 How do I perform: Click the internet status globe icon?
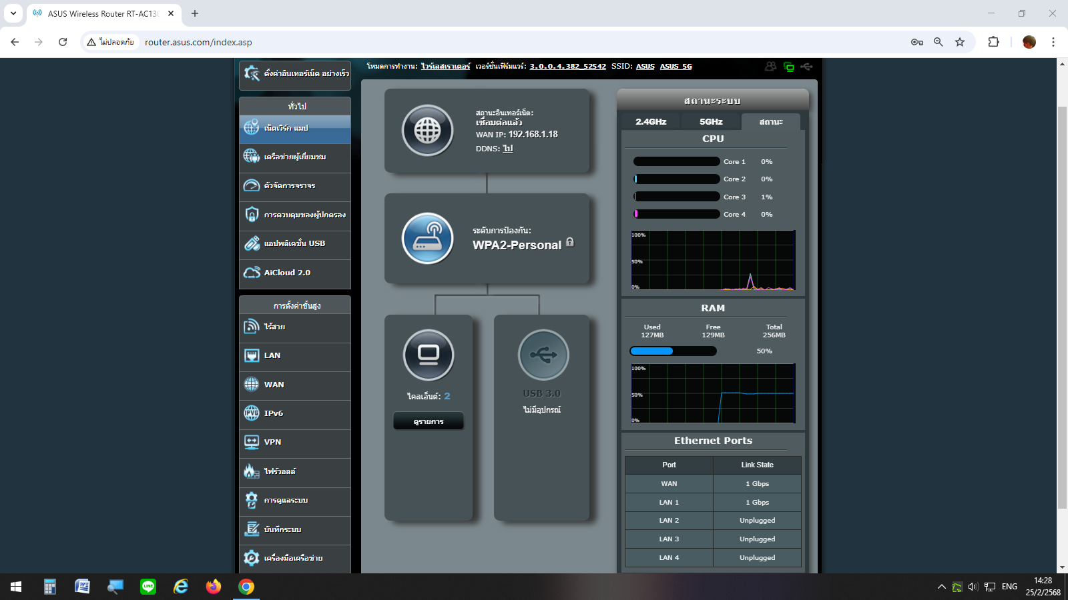(x=427, y=131)
